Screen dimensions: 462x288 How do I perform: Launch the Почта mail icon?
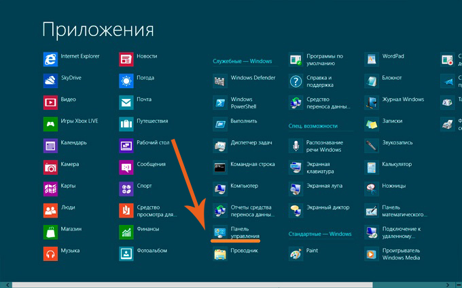(x=126, y=102)
